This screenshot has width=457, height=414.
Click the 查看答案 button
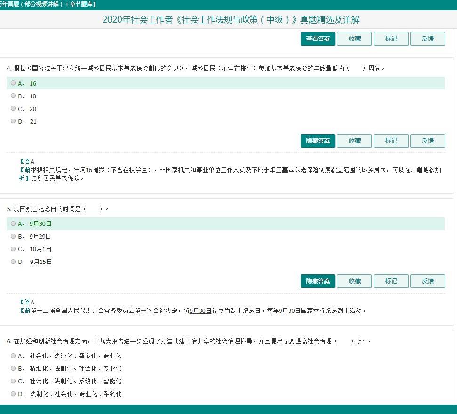(x=318, y=39)
